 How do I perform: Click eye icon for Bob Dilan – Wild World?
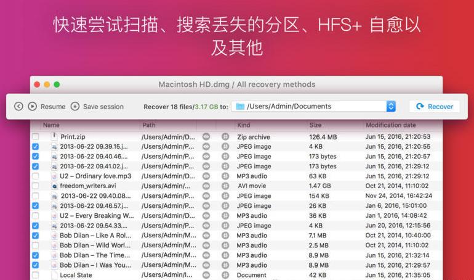[x=206, y=245]
